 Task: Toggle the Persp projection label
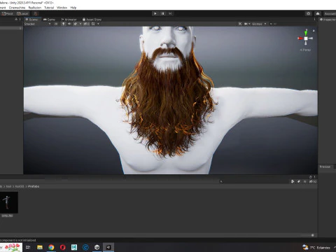305,50
